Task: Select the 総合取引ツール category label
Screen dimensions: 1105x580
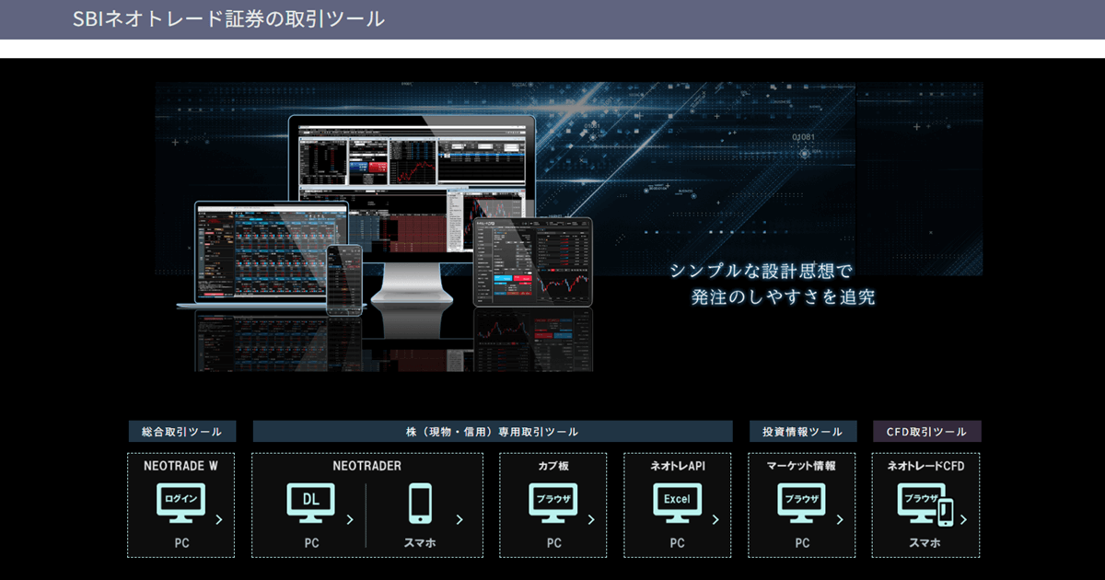Action: point(181,431)
